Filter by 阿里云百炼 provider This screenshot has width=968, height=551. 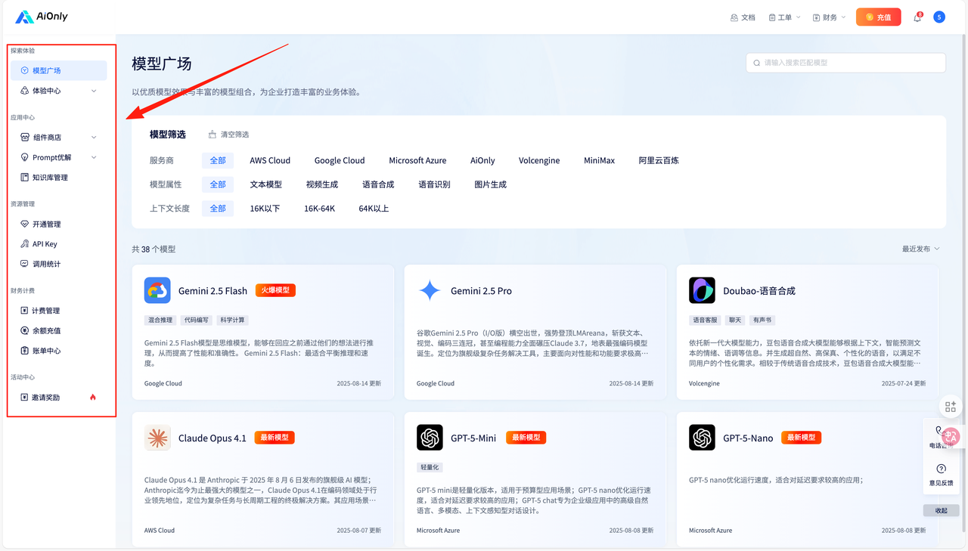pyautogui.click(x=659, y=160)
